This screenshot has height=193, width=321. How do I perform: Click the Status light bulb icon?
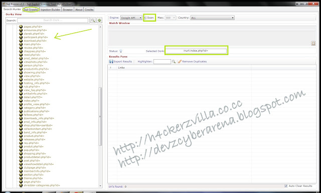tap(121, 51)
